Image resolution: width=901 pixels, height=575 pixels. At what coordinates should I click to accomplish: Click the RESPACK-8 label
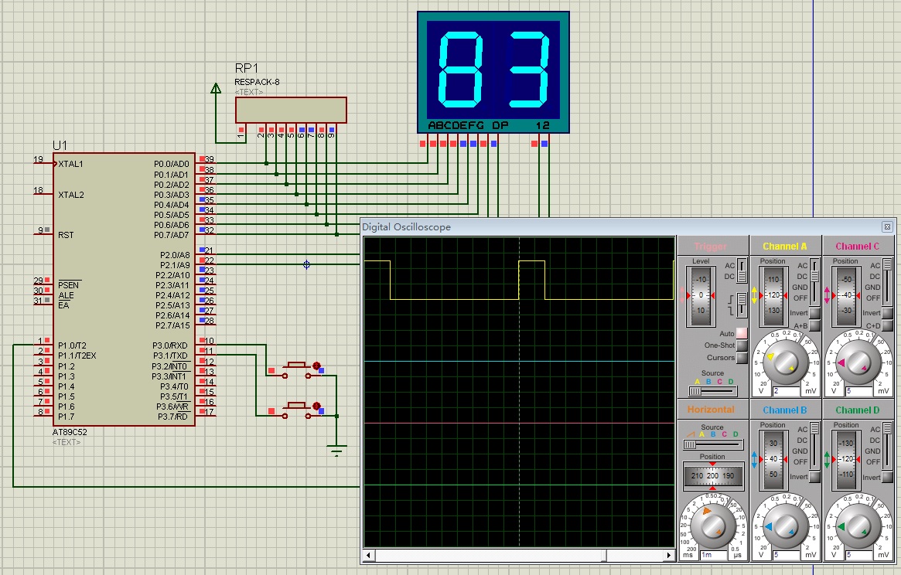tap(257, 82)
